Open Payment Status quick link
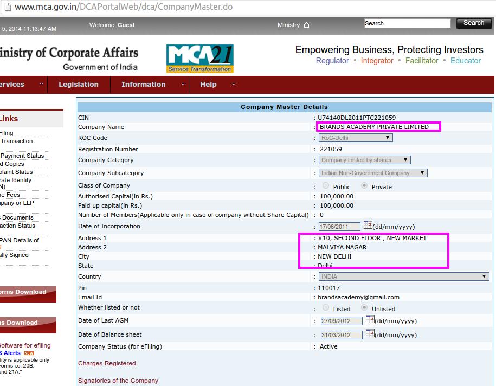496x386 pixels. 22,156
